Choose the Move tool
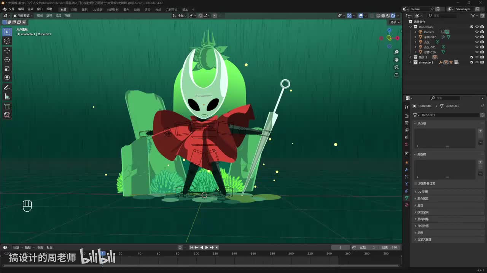This screenshot has width=487, height=273. coord(7,51)
